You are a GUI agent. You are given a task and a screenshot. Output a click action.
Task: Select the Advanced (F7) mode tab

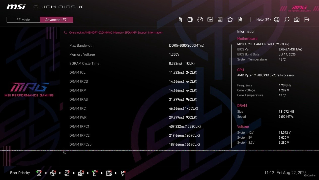(56, 20)
